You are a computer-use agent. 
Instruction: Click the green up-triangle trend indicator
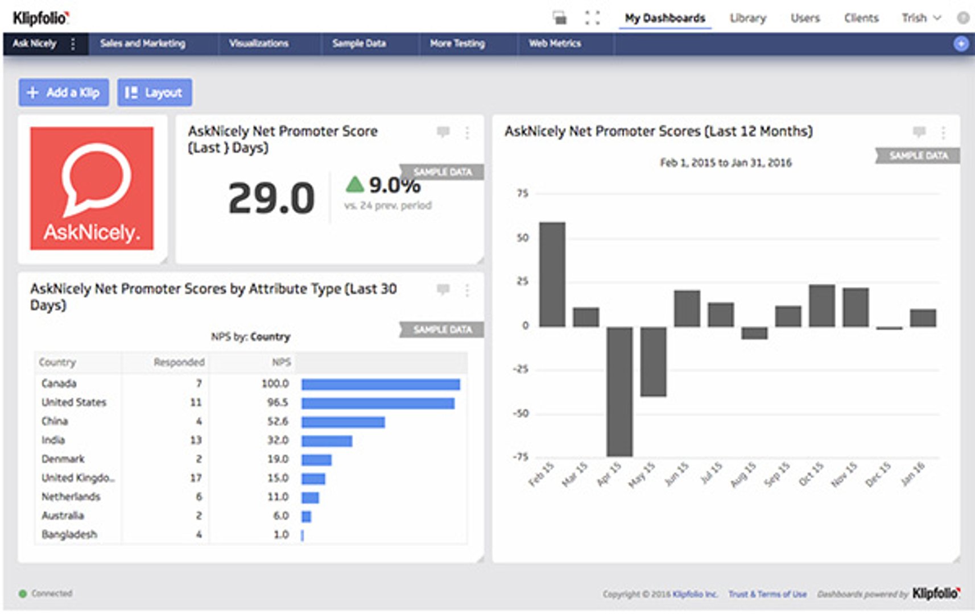pos(354,184)
